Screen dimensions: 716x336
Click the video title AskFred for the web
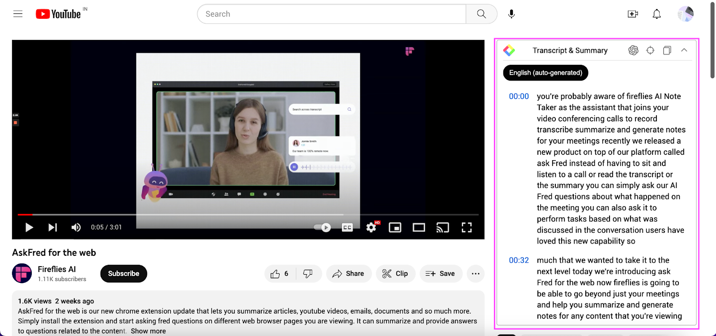pos(54,253)
